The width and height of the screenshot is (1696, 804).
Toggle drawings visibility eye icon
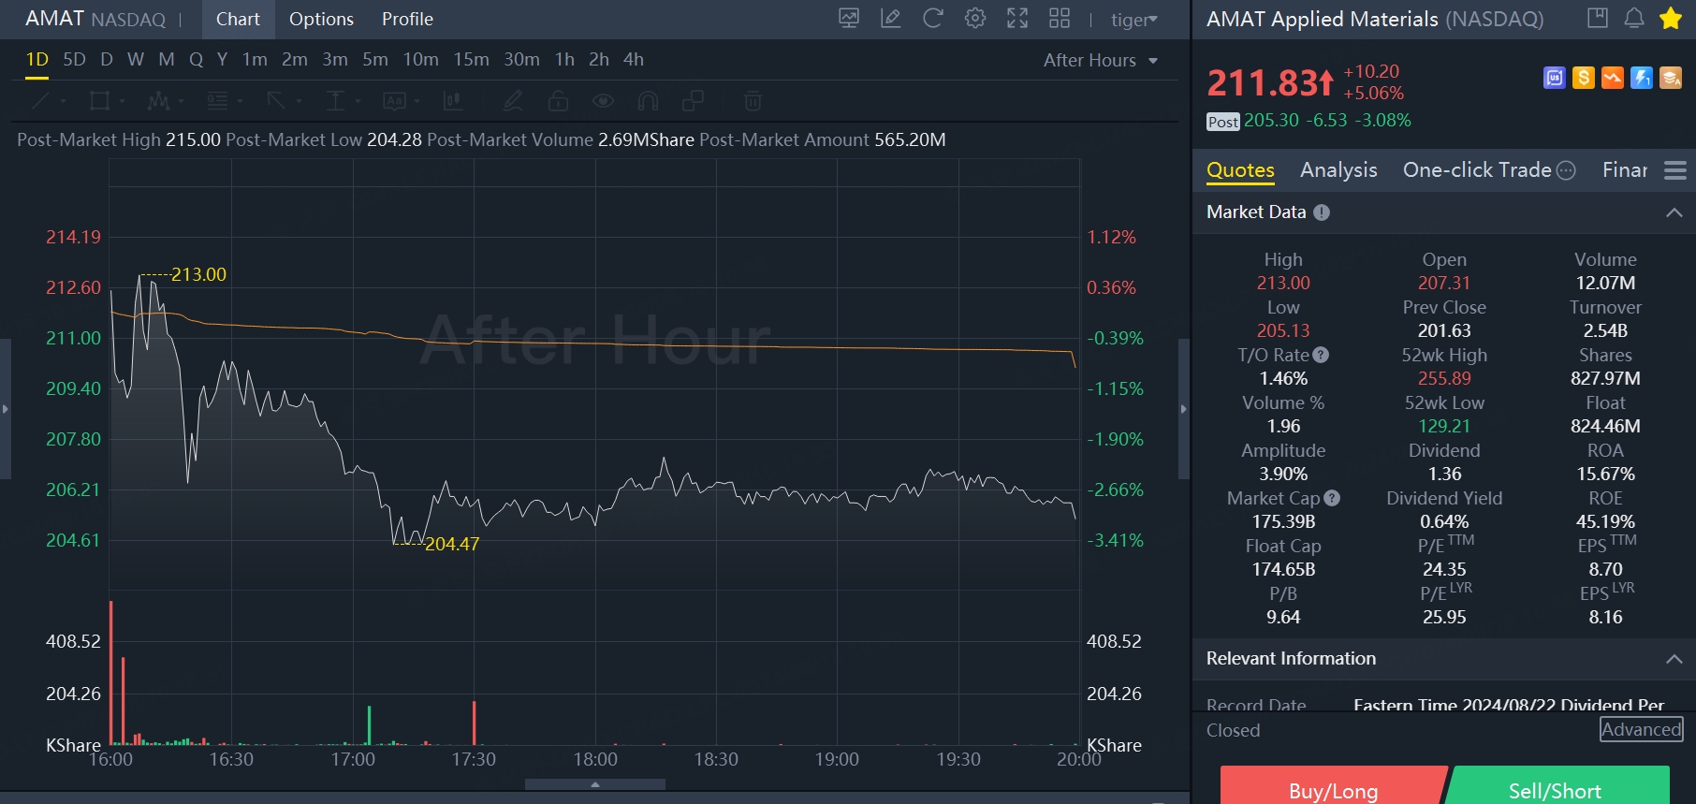[x=603, y=101]
